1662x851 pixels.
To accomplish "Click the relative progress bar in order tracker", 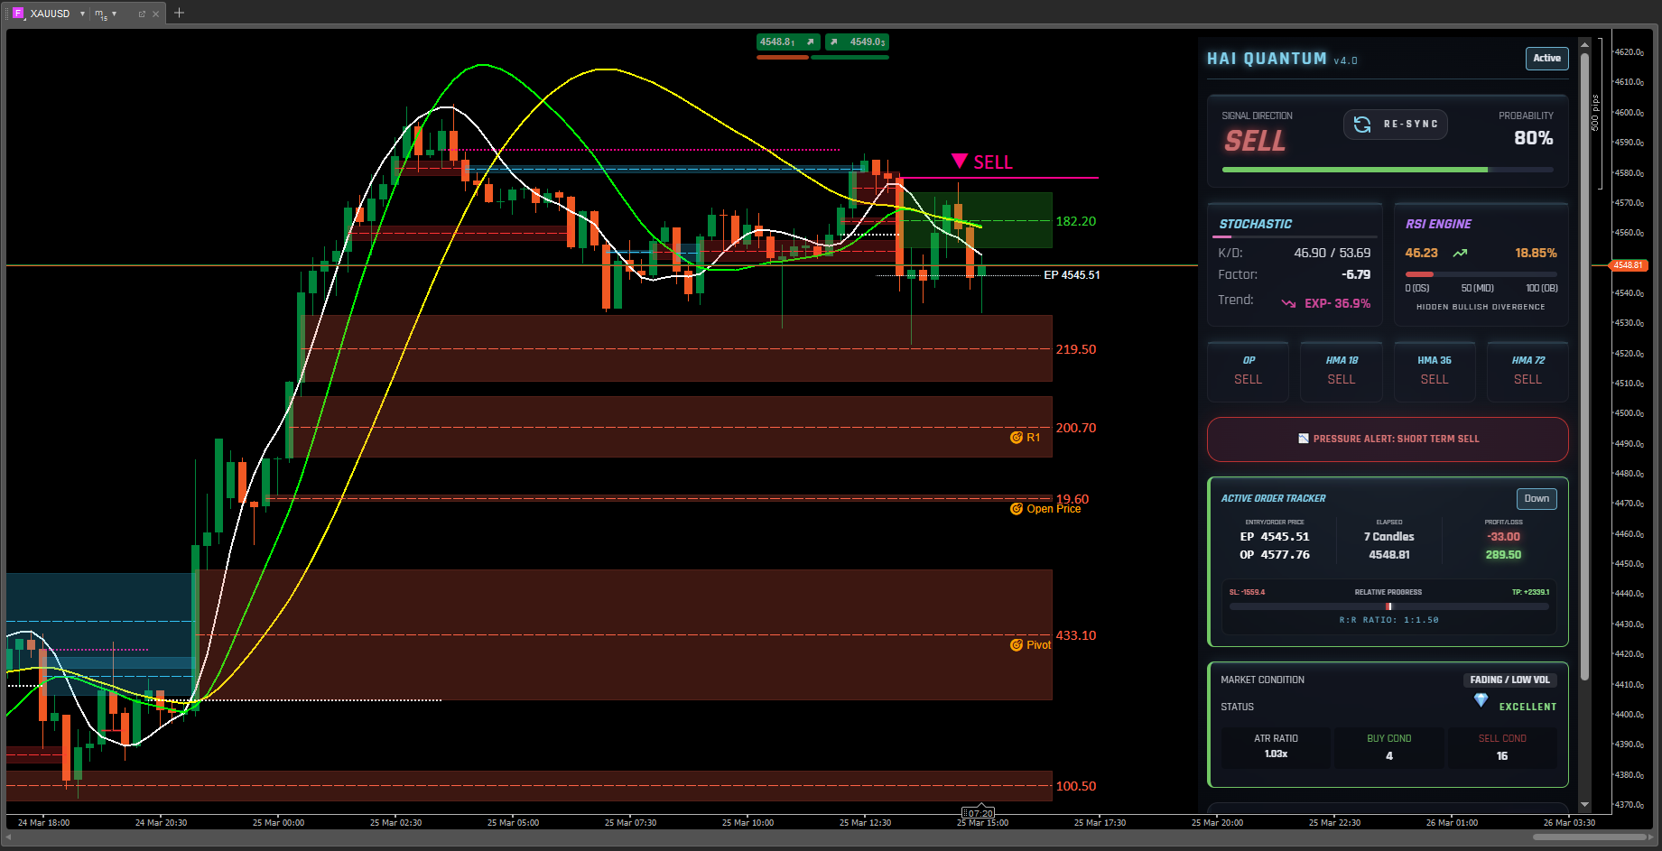I will (x=1388, y=606).
